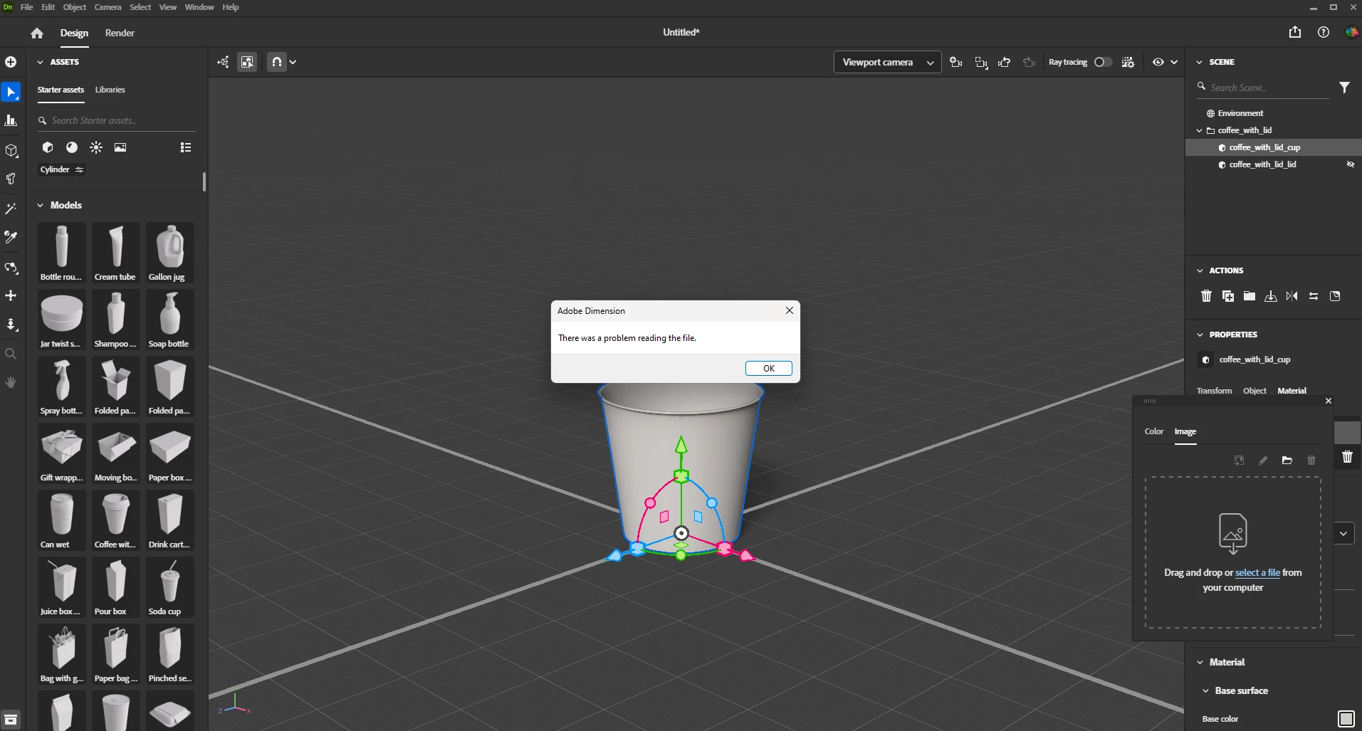Open the Window menu
This screenshot has width=1362, height=731.
pos(199,7)
